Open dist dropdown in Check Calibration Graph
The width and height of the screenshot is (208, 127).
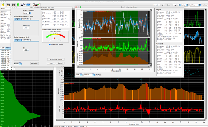click(79, 75)
